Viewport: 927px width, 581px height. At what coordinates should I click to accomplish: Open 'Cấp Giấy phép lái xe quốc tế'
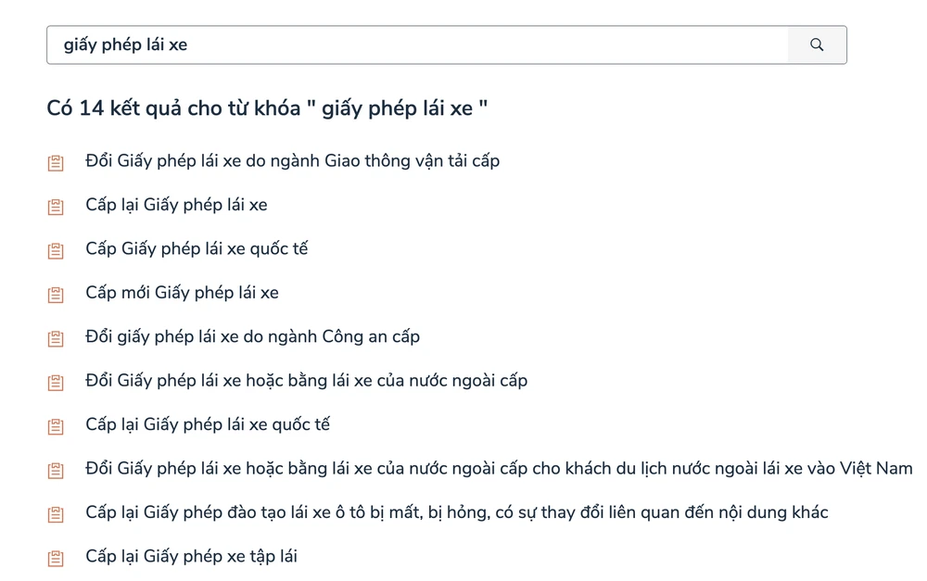[x=197, y=248]
